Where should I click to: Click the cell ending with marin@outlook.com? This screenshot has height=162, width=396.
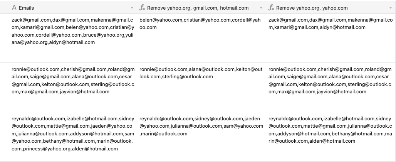click(x=201, y=137)
